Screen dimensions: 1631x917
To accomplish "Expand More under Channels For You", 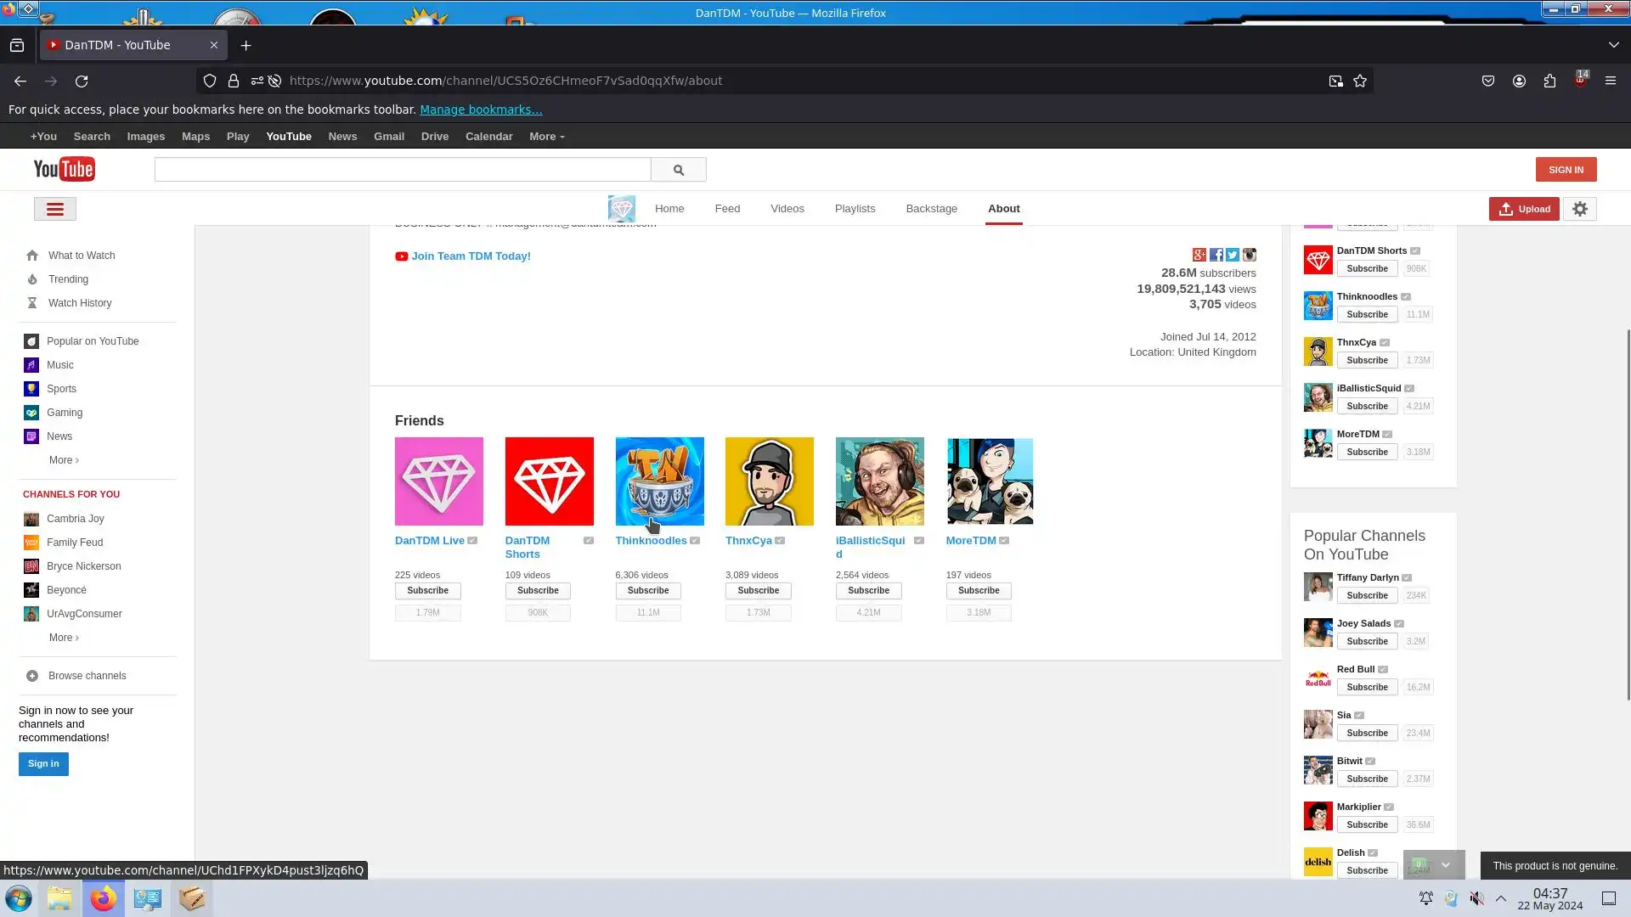I will pyautogui.click(x=64, y=638).
